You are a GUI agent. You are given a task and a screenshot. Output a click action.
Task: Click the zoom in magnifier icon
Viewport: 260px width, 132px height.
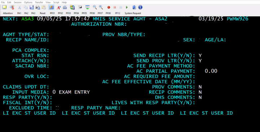coord(101,7)
